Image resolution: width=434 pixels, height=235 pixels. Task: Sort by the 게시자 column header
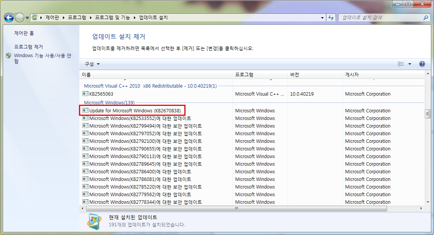[x=384, y=75]
